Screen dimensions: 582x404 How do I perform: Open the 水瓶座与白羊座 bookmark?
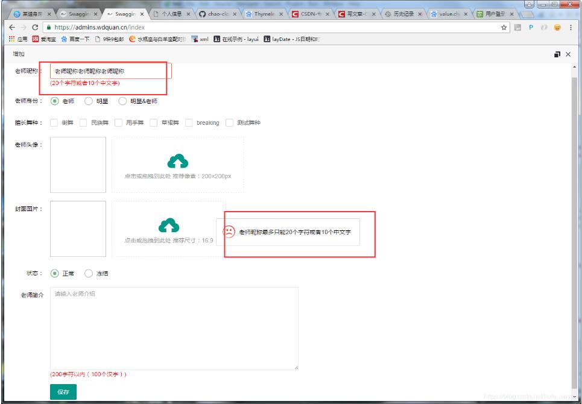(x=157, y=39)
